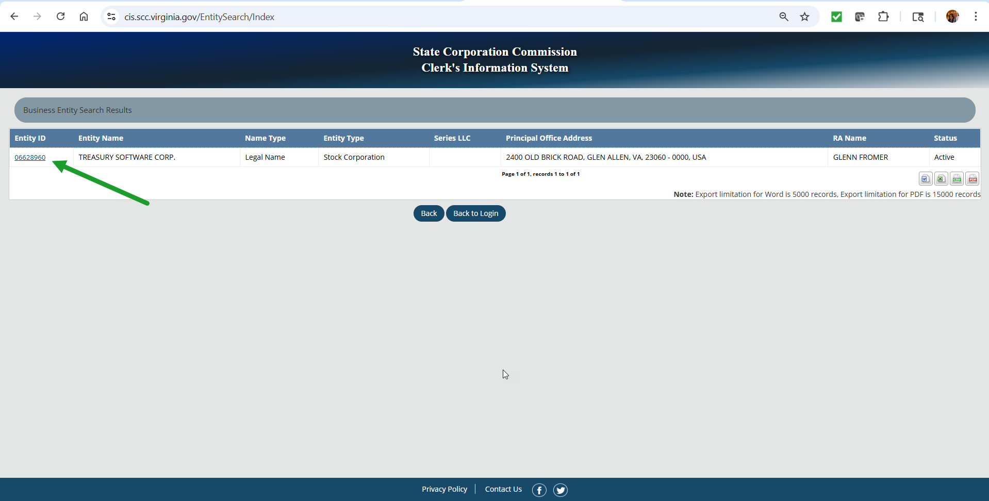The image size is (989, 501).
Task: Open the browser Extensions puzzle icon
Action: pyautogui.click(x=883, y=17)
